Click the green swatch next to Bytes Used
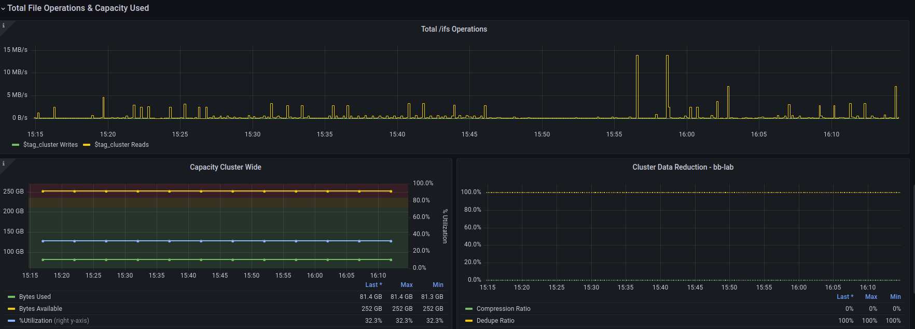This screenshot has height=329, width=915. tap(11, 297)
